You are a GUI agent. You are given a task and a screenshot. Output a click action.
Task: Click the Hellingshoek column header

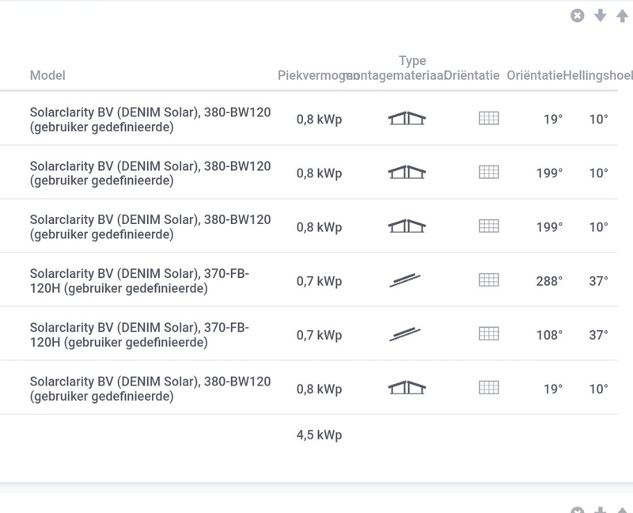(x=598, y=76)
